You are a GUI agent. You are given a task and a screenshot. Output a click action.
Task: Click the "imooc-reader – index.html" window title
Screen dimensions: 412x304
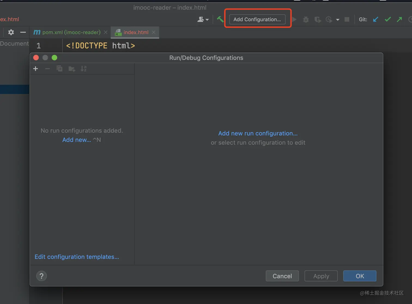click(x=170, y=8)
